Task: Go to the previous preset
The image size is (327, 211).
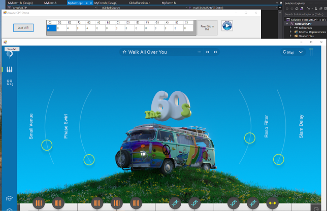Action: [208, 52]
